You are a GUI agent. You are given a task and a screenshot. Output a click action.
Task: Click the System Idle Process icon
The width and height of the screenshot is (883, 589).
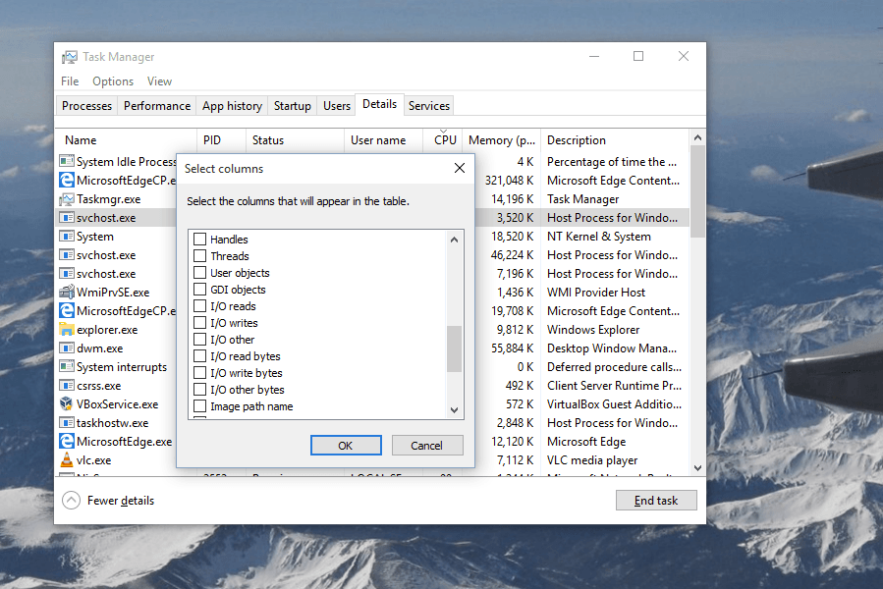click(x=67, y=161)
